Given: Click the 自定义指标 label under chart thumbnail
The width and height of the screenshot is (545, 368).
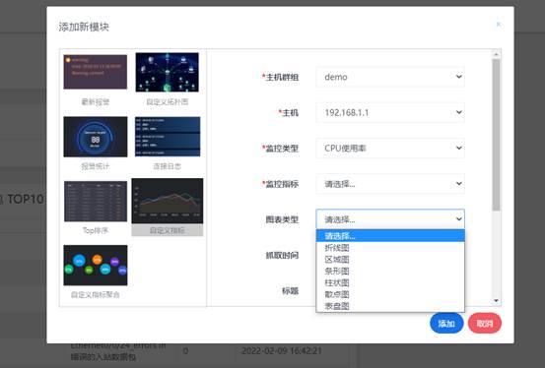Looking at the screenshot, I should coord(168,230).
